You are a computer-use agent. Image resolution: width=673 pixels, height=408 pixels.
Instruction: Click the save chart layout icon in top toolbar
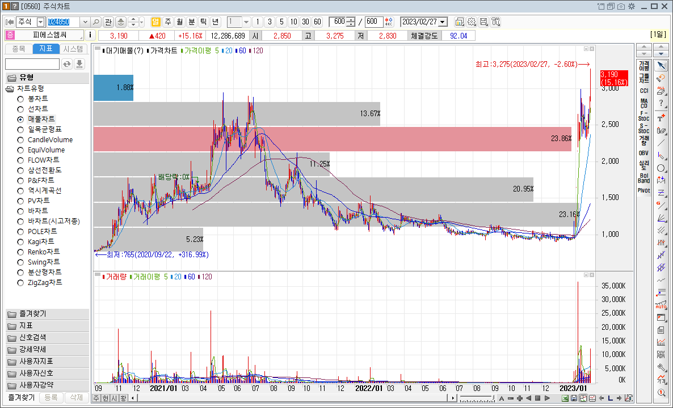[x=483, y=22]
